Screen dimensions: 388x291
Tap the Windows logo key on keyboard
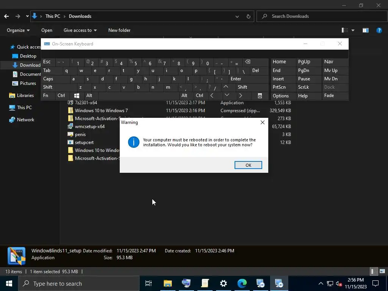pyautogui.click(x=77, y=95)
